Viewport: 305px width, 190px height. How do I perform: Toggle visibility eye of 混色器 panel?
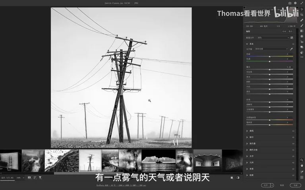point(293,144)
